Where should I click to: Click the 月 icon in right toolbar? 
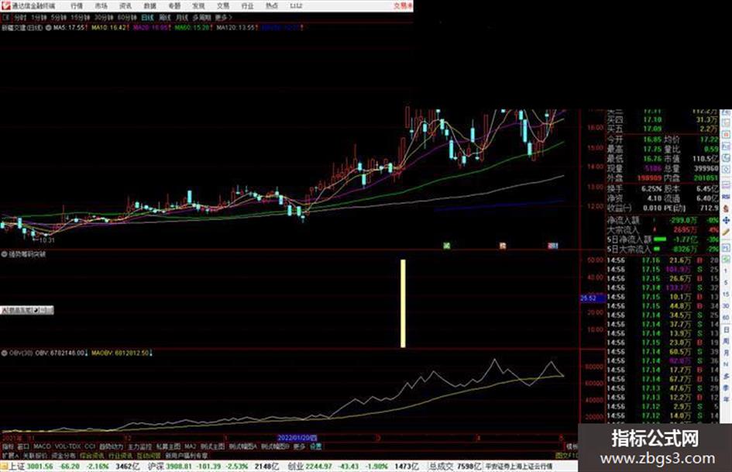726,353
